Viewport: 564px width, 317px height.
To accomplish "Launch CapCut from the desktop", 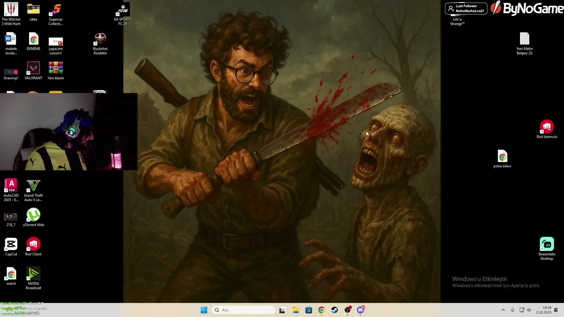I will [x=11, y=247].
